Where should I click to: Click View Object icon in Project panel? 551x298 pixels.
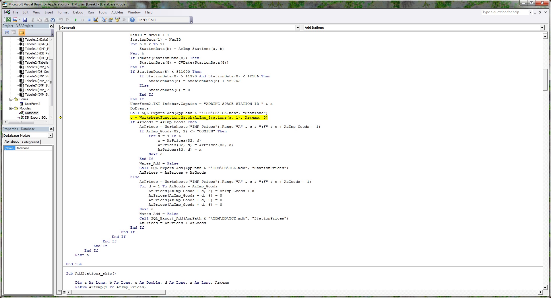click(x=13, y=32)
